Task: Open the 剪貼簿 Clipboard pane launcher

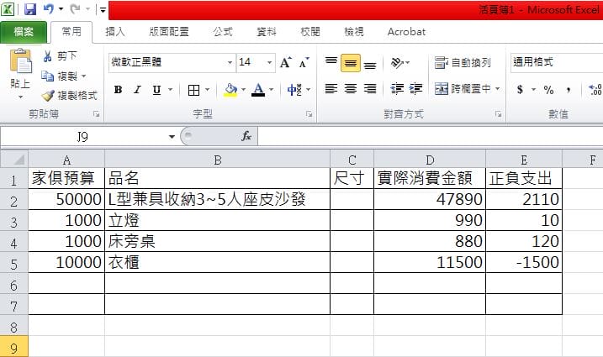Action: click(96, 114)
